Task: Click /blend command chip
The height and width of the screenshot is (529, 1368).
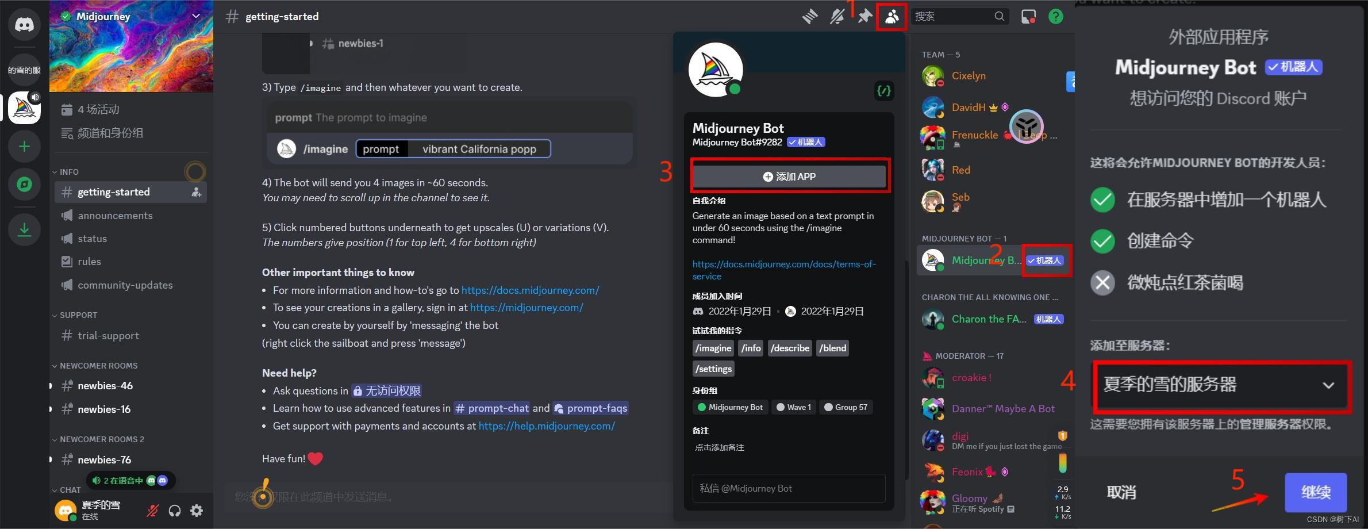Action: [x=833, y=348]
